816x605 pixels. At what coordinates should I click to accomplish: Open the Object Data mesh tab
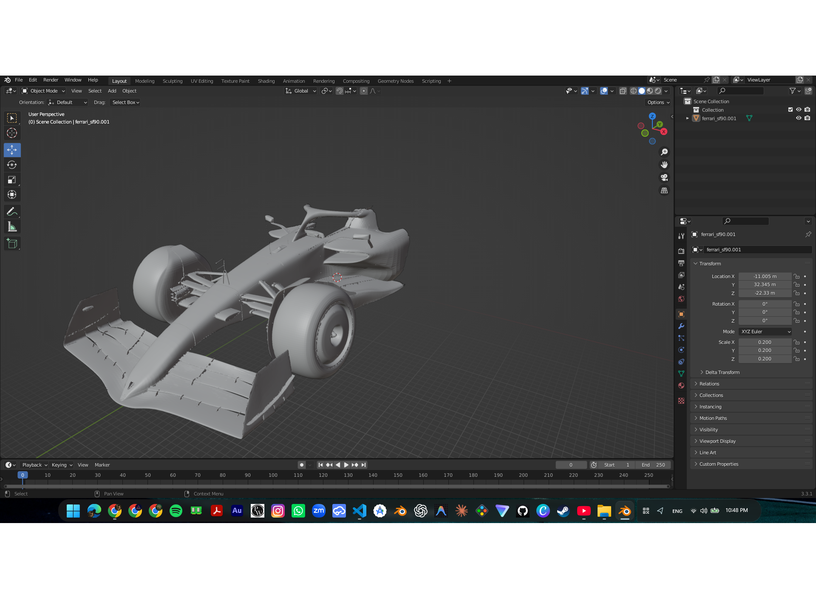click(681, 374)
